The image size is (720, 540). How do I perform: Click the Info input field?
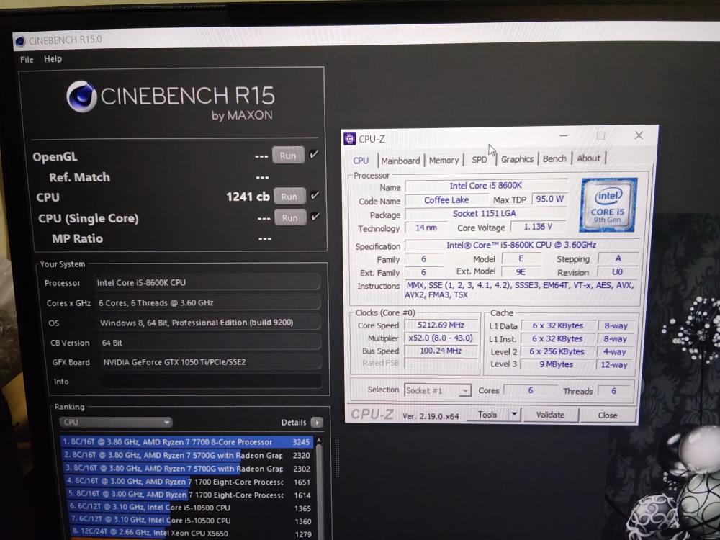point(211,381)
